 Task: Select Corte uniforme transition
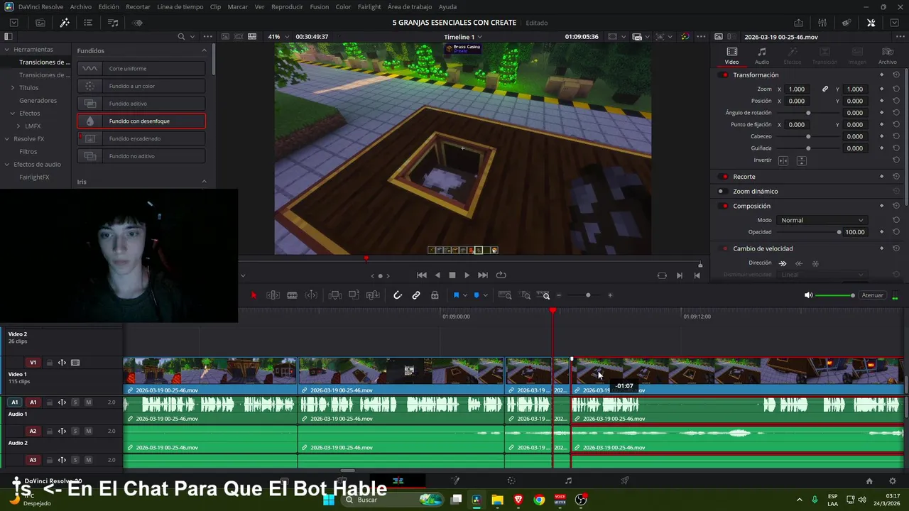click(141, 68)
